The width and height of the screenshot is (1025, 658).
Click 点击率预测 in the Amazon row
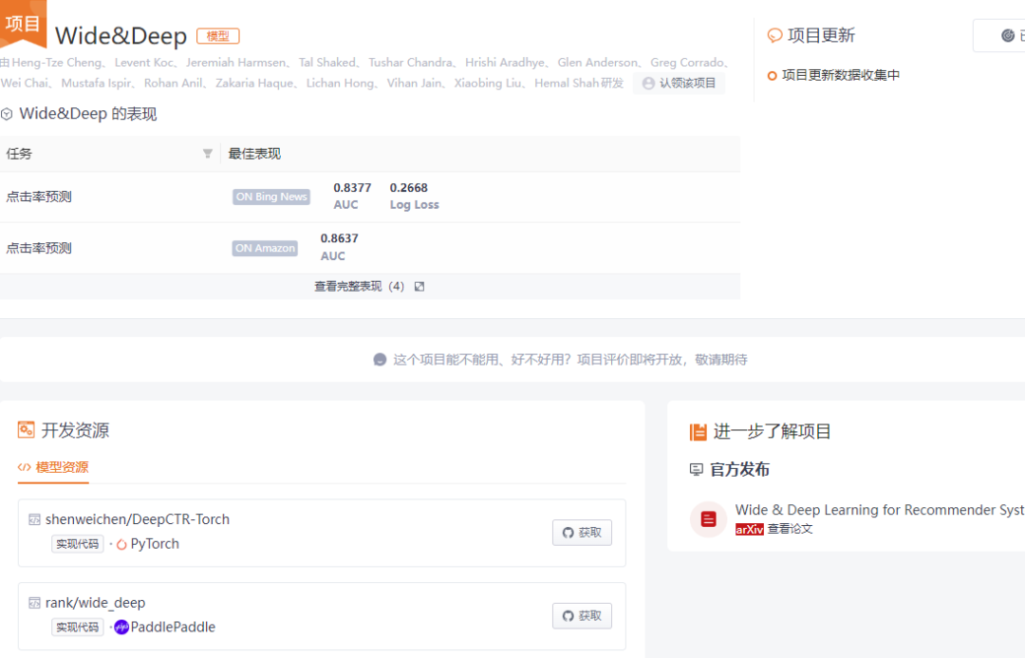[x=39, y=249]
